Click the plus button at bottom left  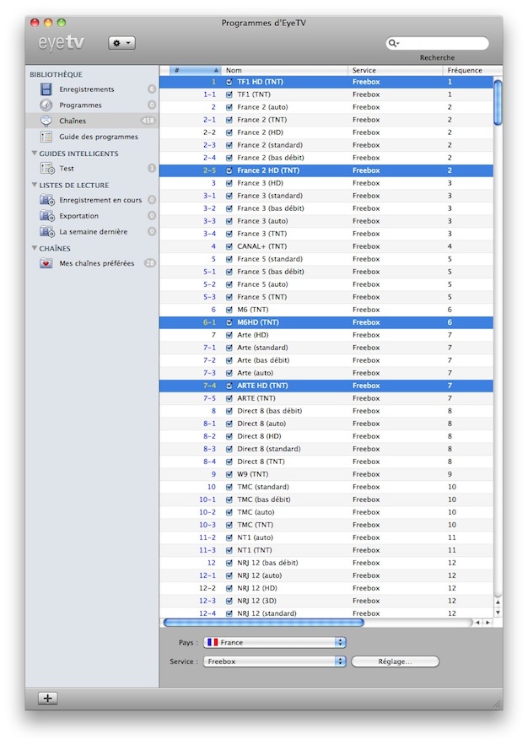tap(47, 698)
